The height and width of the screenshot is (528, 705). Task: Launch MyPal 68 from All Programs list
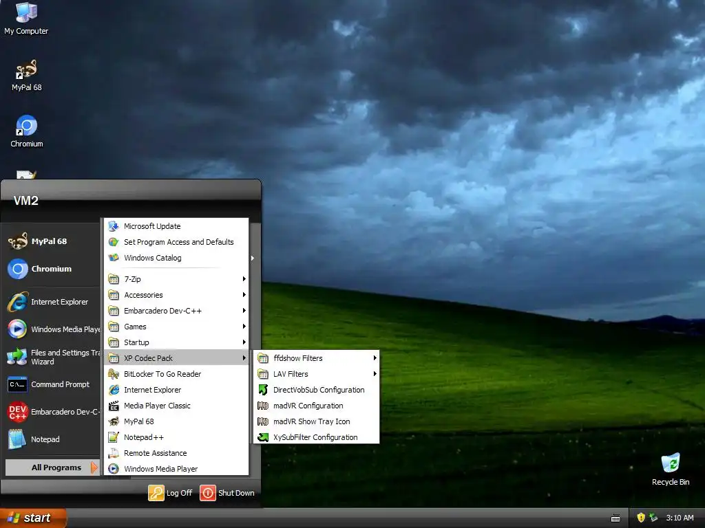pos(176,421)
